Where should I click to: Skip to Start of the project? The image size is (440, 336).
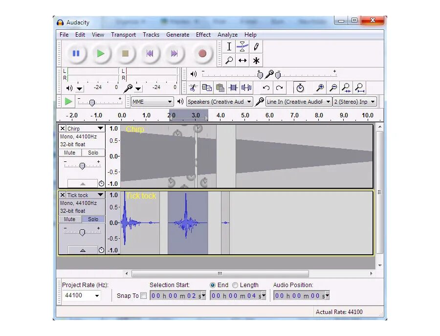pos(150,53)
